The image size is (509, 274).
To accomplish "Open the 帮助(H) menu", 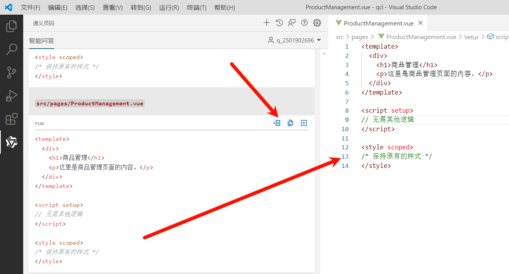I will (224, 8).
